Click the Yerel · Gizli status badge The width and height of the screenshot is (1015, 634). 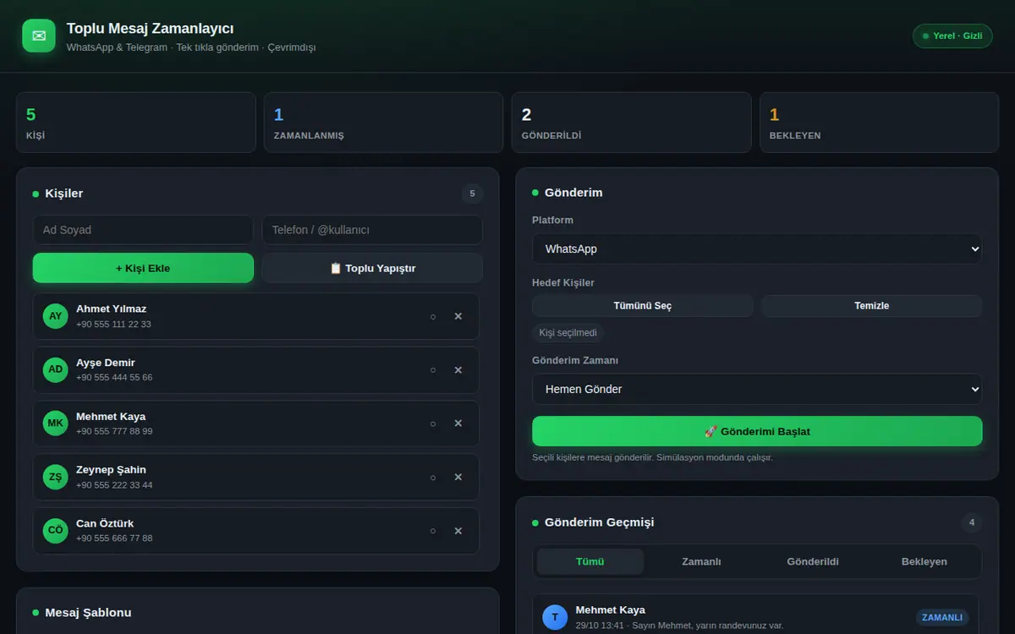(952, 36)
